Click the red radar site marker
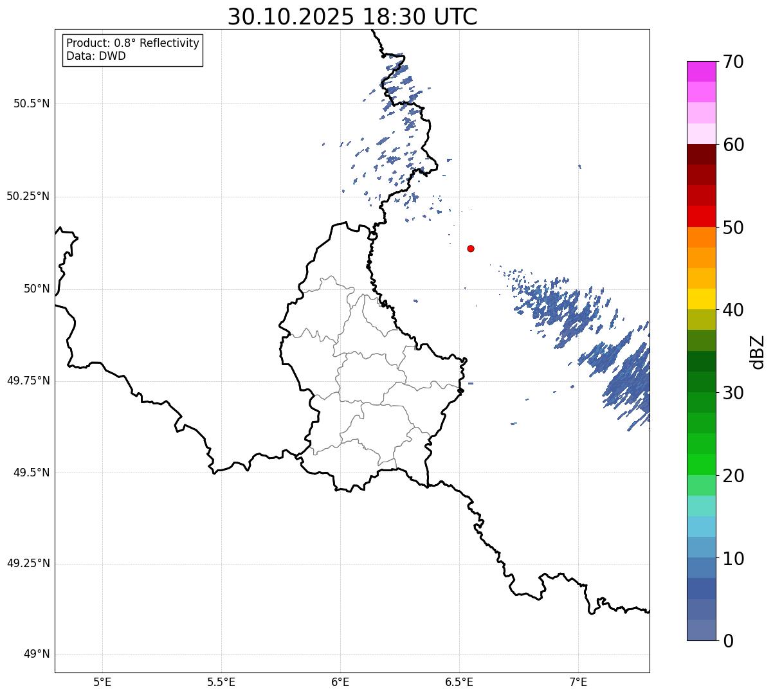 [x=471, y=248]
